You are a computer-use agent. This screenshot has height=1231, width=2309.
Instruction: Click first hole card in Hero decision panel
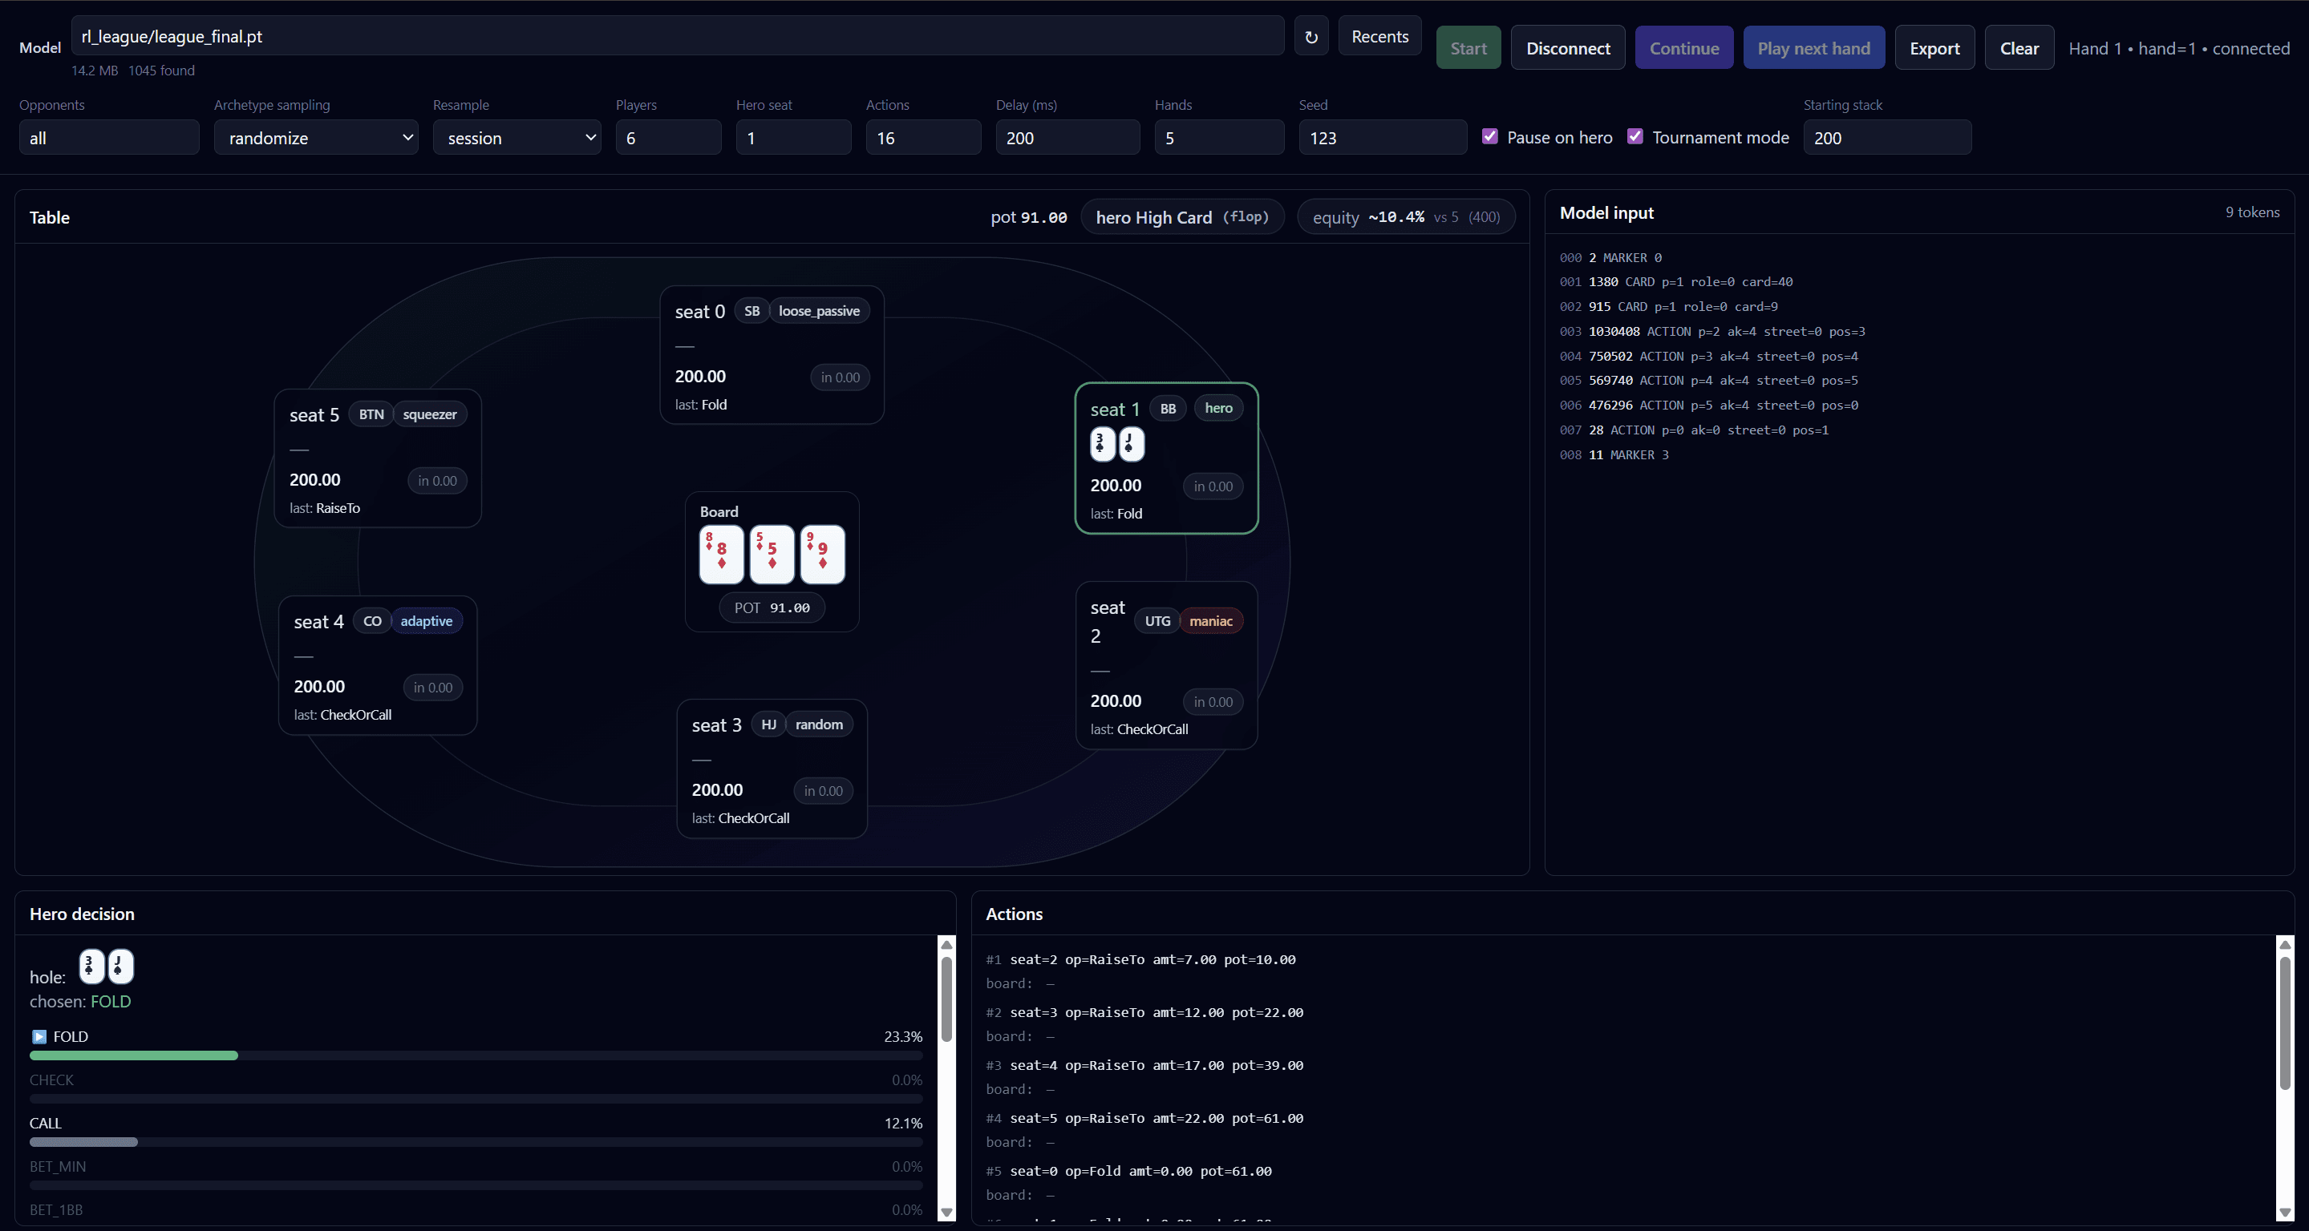pos(91,967)
